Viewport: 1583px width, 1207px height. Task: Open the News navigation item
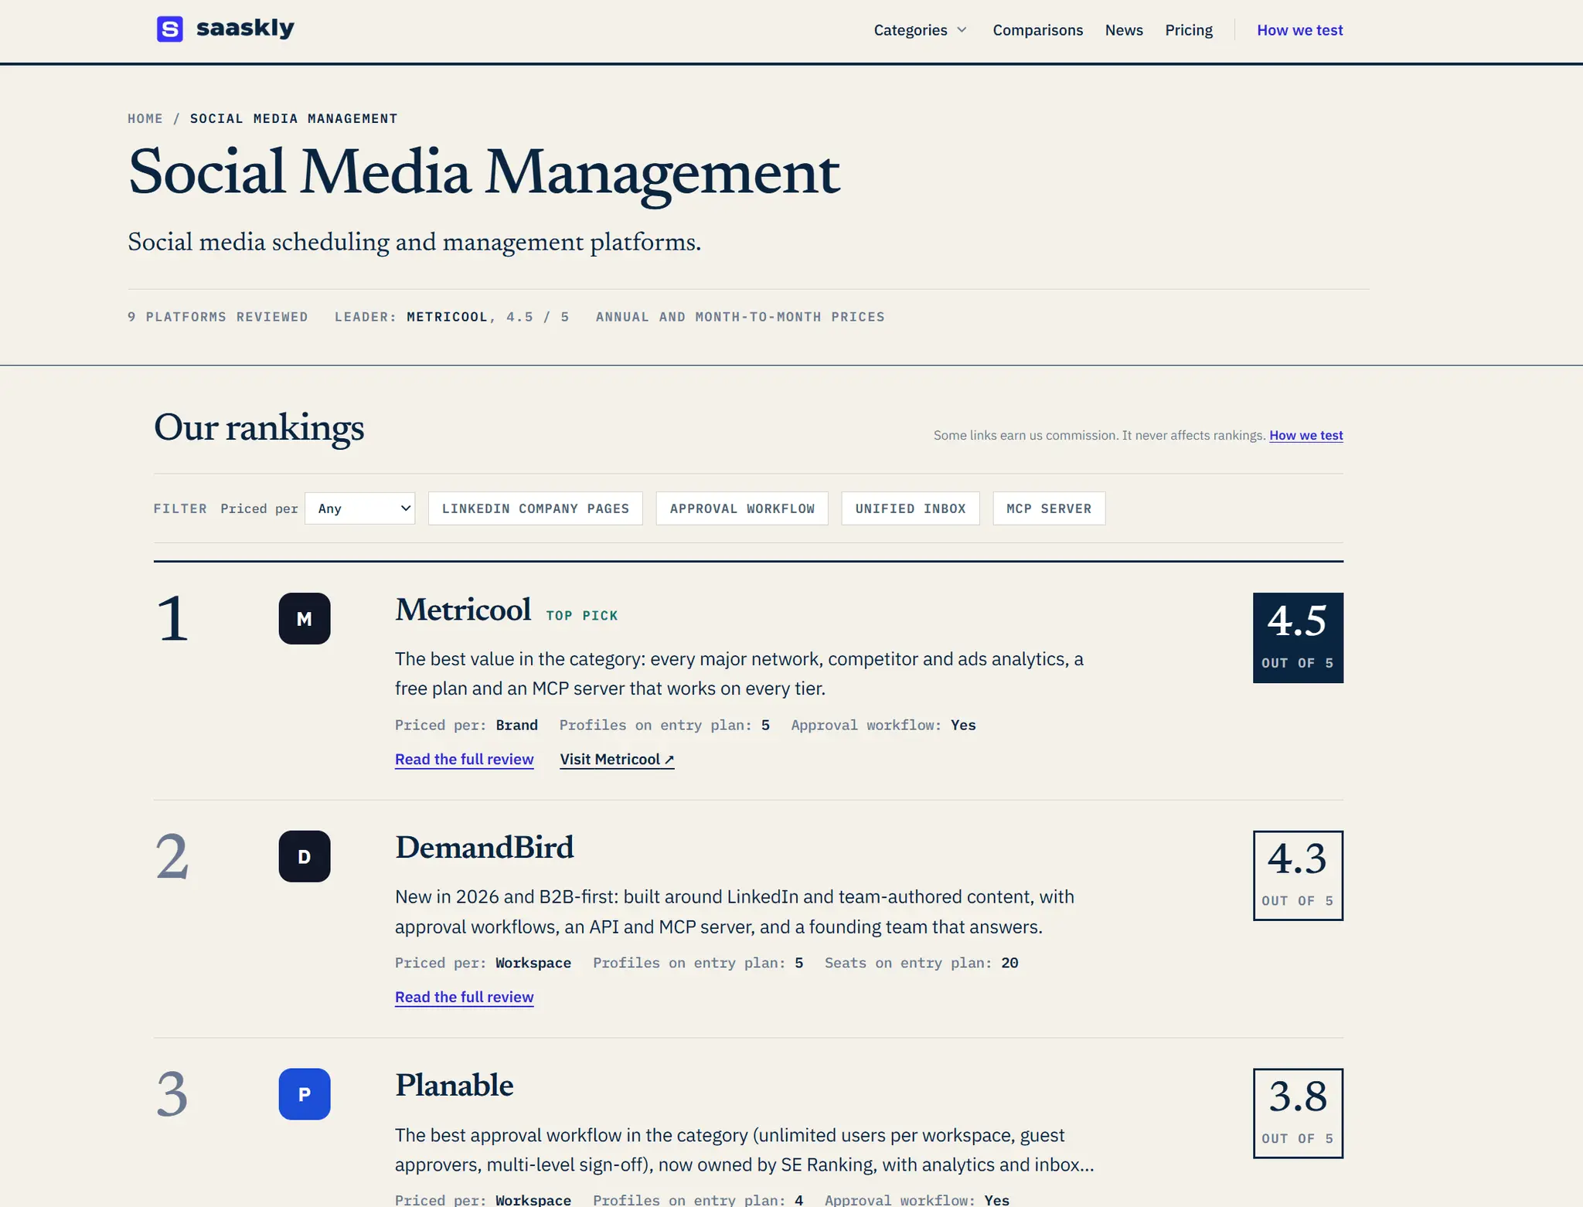coord(1124,30)
